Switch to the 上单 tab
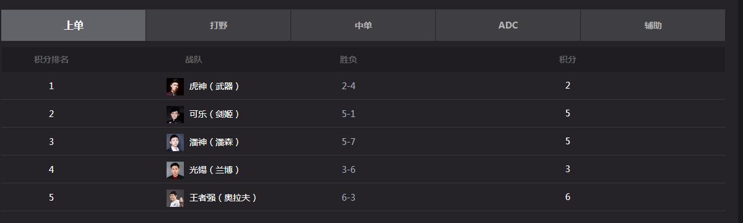Screen dimensions: 743x223 coord(73,25)
